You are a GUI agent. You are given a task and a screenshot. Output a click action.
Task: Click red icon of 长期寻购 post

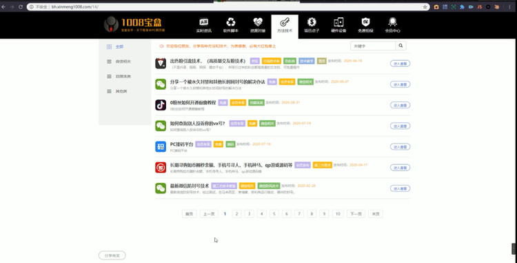pyautogui.click(x=161, y=167)
